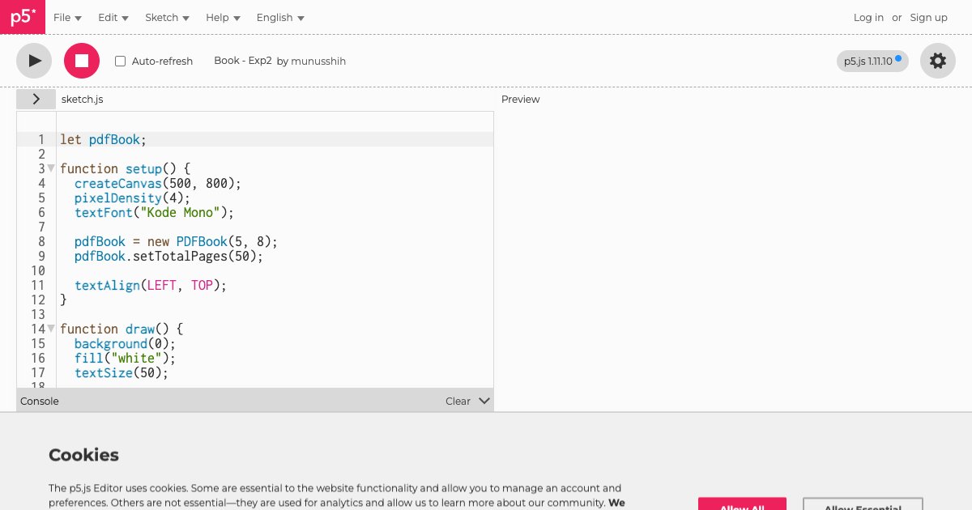Open the Sketch dropdown menu
Image resolution: width=972 pixels, height=510 pixels.
pos(167,18)
